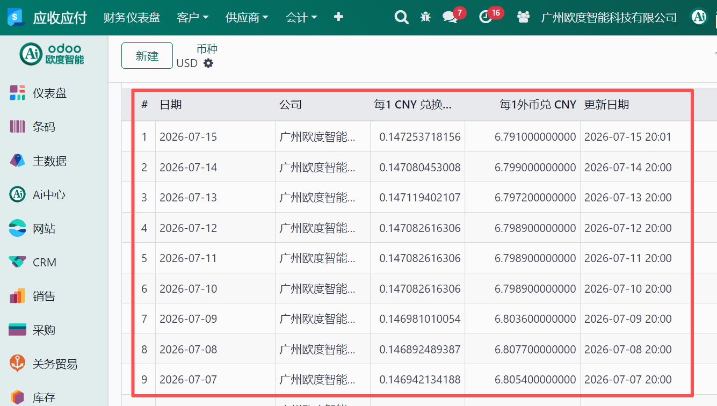Click rate value 6.803600000000
The image size is (717, 406).
pyautogui.click(x=535, y=318)
